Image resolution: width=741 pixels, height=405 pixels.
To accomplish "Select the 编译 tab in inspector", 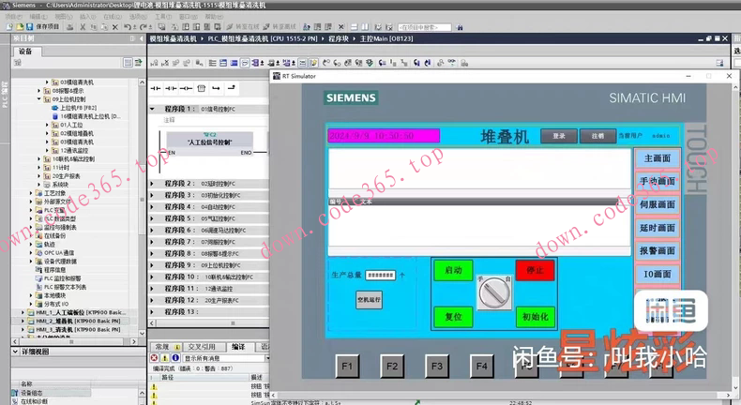I will tap(238, 347).
